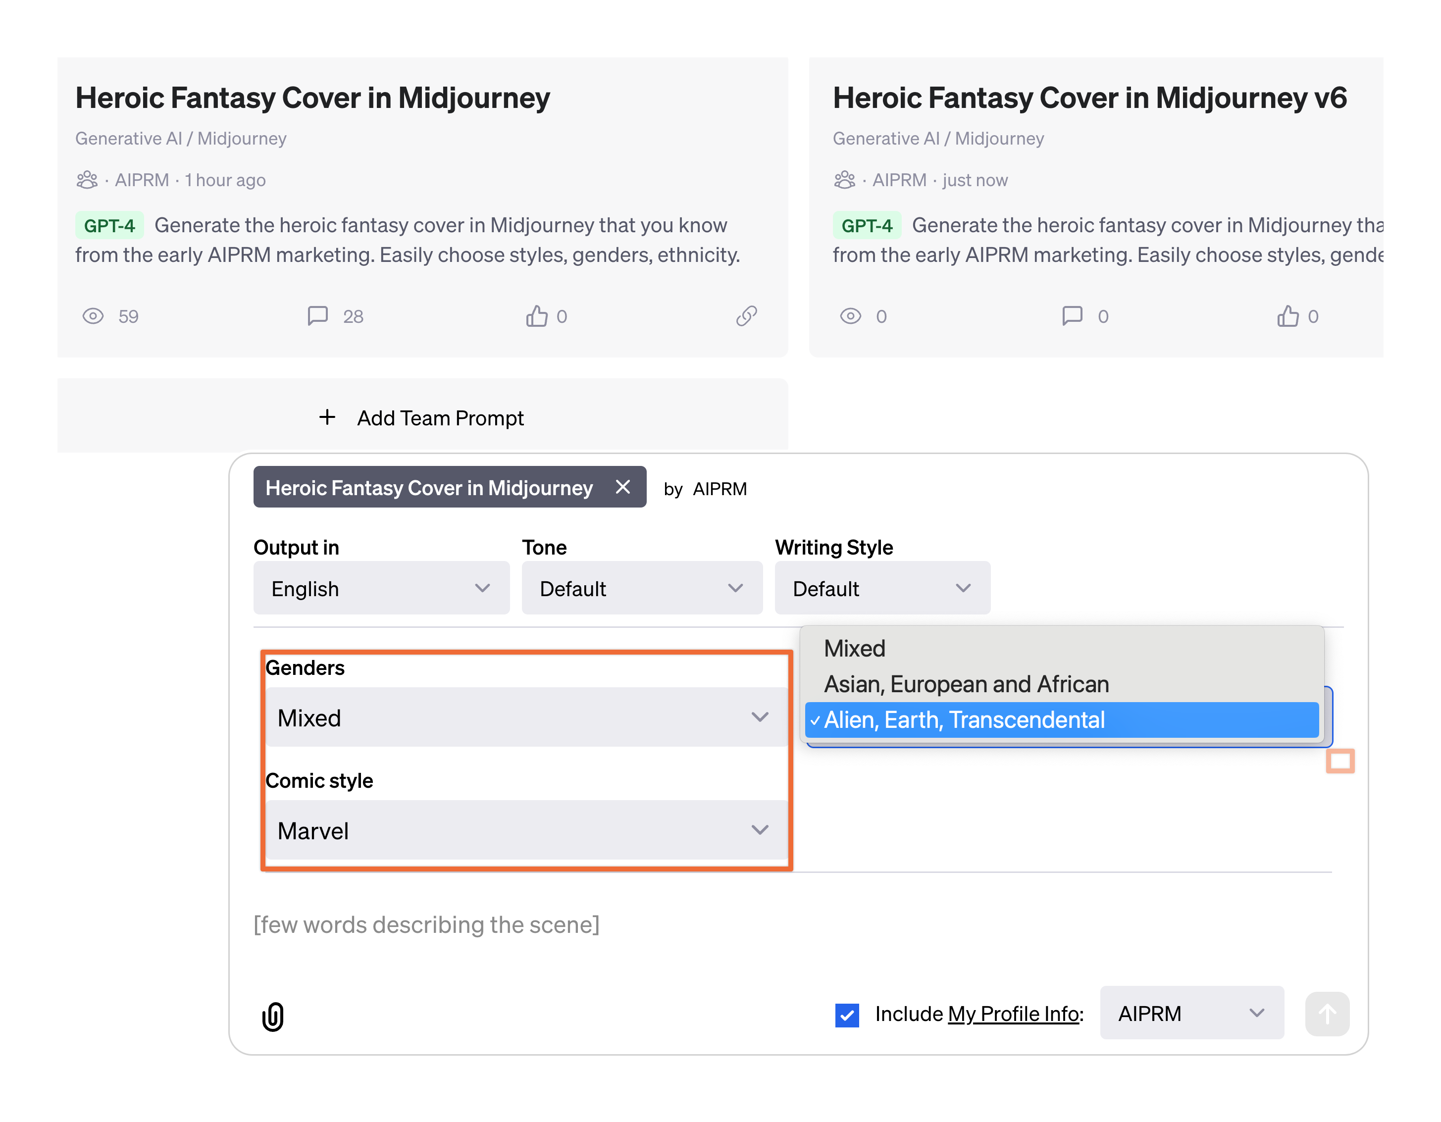Select Alien, Earth, Transcendental ethnicity option
This screenshot has height=1122, width=1441.
coord(1062,718)
